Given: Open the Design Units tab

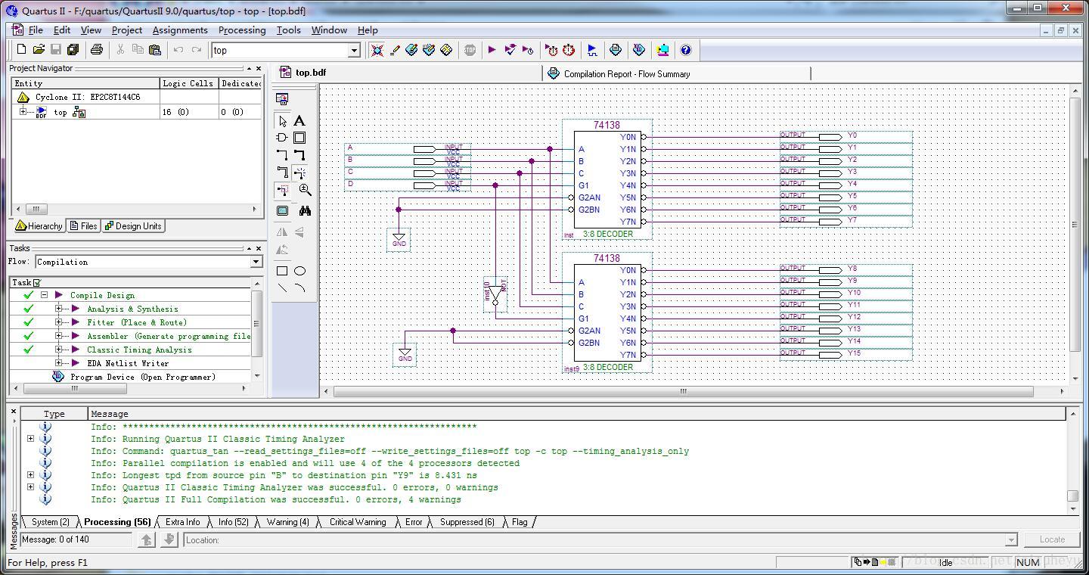Looking at the screenshot, I should (x=133, y=226).
